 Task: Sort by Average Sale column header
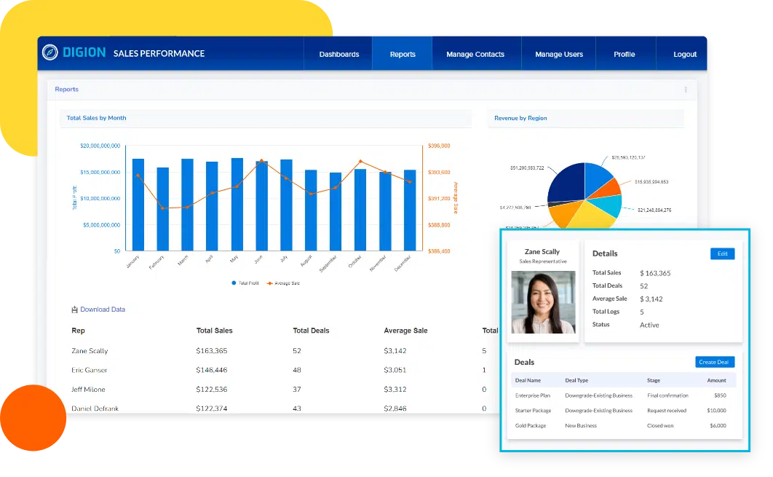pyautogui.click(x=405, y=331)
